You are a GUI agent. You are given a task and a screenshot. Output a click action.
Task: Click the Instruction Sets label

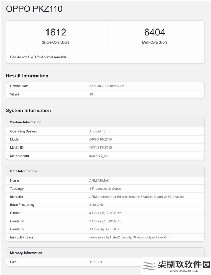tap(21, 237)
